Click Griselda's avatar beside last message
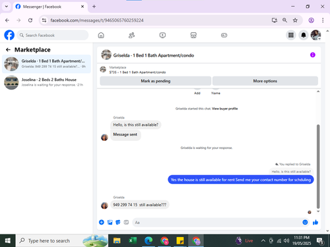Viewport: 330px width, 247px height. pyautogui.click(x=104, y=206)
